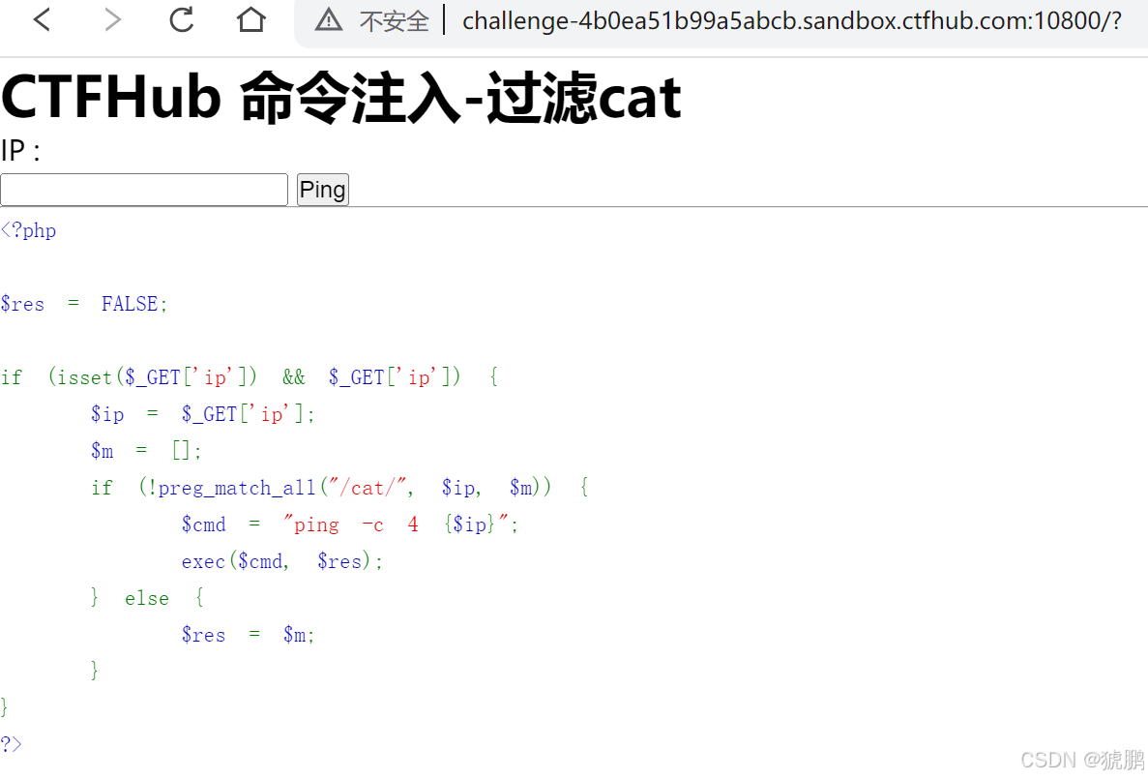Click the blue <?php opening tag text

point(28,230)
